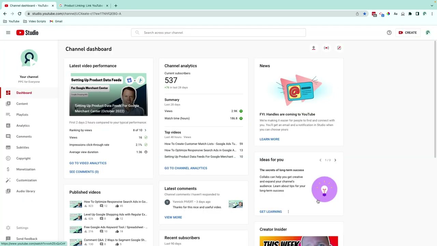
Task: Open the hamburger navigation menu
Action: (x=8, y=32)
